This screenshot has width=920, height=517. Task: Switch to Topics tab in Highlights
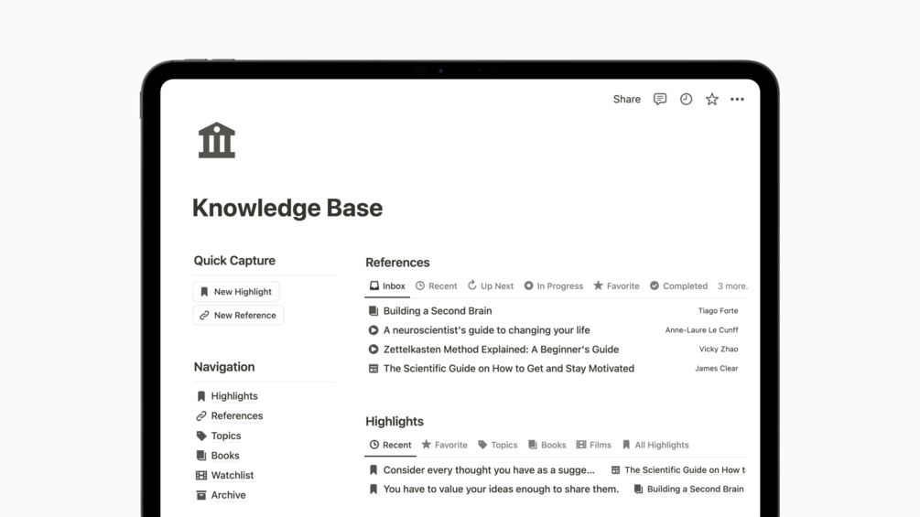[x=498, y=445]
